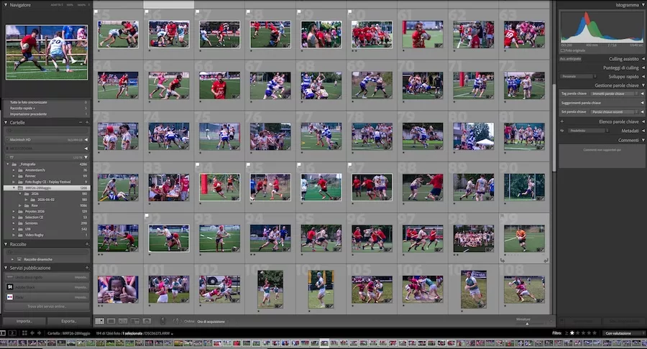Toggle the pick flag on thumbnail 58
This screenshot has height=349, width=647.
point(248,12)
